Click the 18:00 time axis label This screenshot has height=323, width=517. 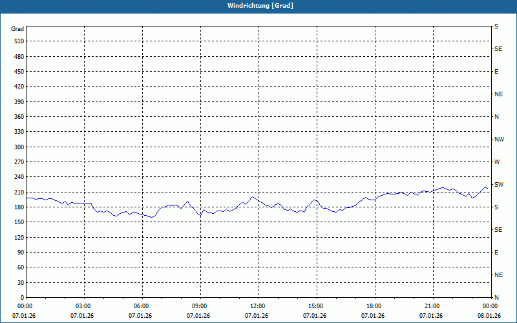point(375,306)
